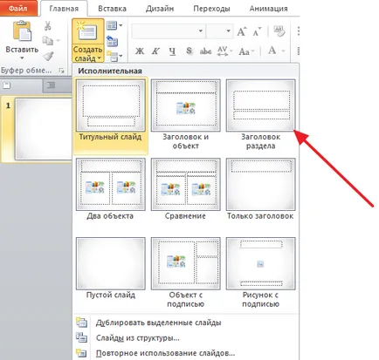Select the Format Painter brush icon
This screenshot has width=379, height=360.
click(x=48, y=55)
